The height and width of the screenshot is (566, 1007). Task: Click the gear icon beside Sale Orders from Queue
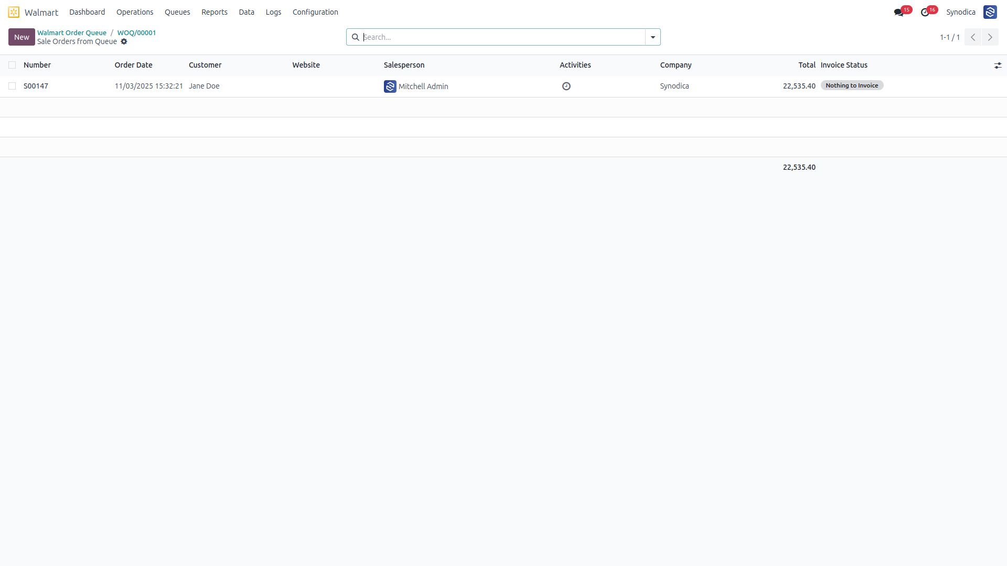(124, 41)
